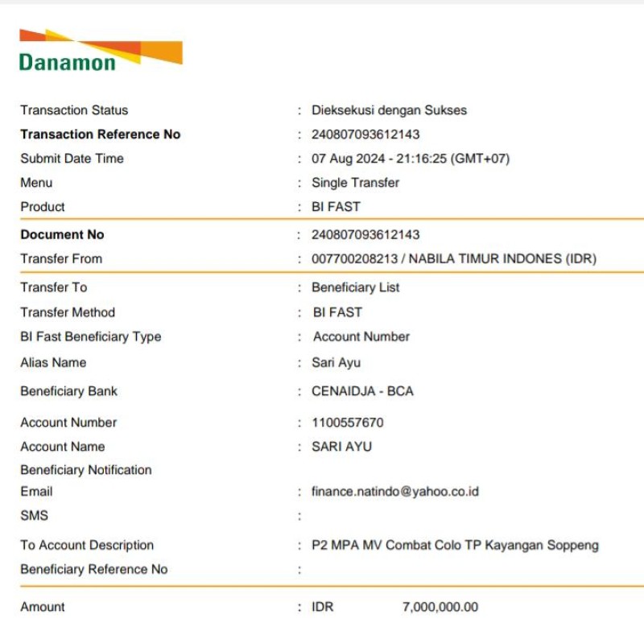Click 'SARI AYU' in the Account Name row
This screenshot has height=627, width=644.
(x=341, y=447)
